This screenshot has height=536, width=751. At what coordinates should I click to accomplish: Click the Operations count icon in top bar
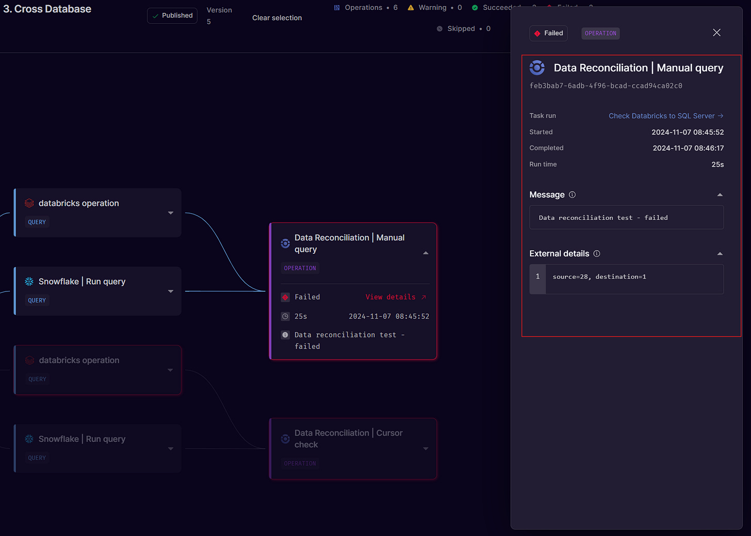pos(337,8)
